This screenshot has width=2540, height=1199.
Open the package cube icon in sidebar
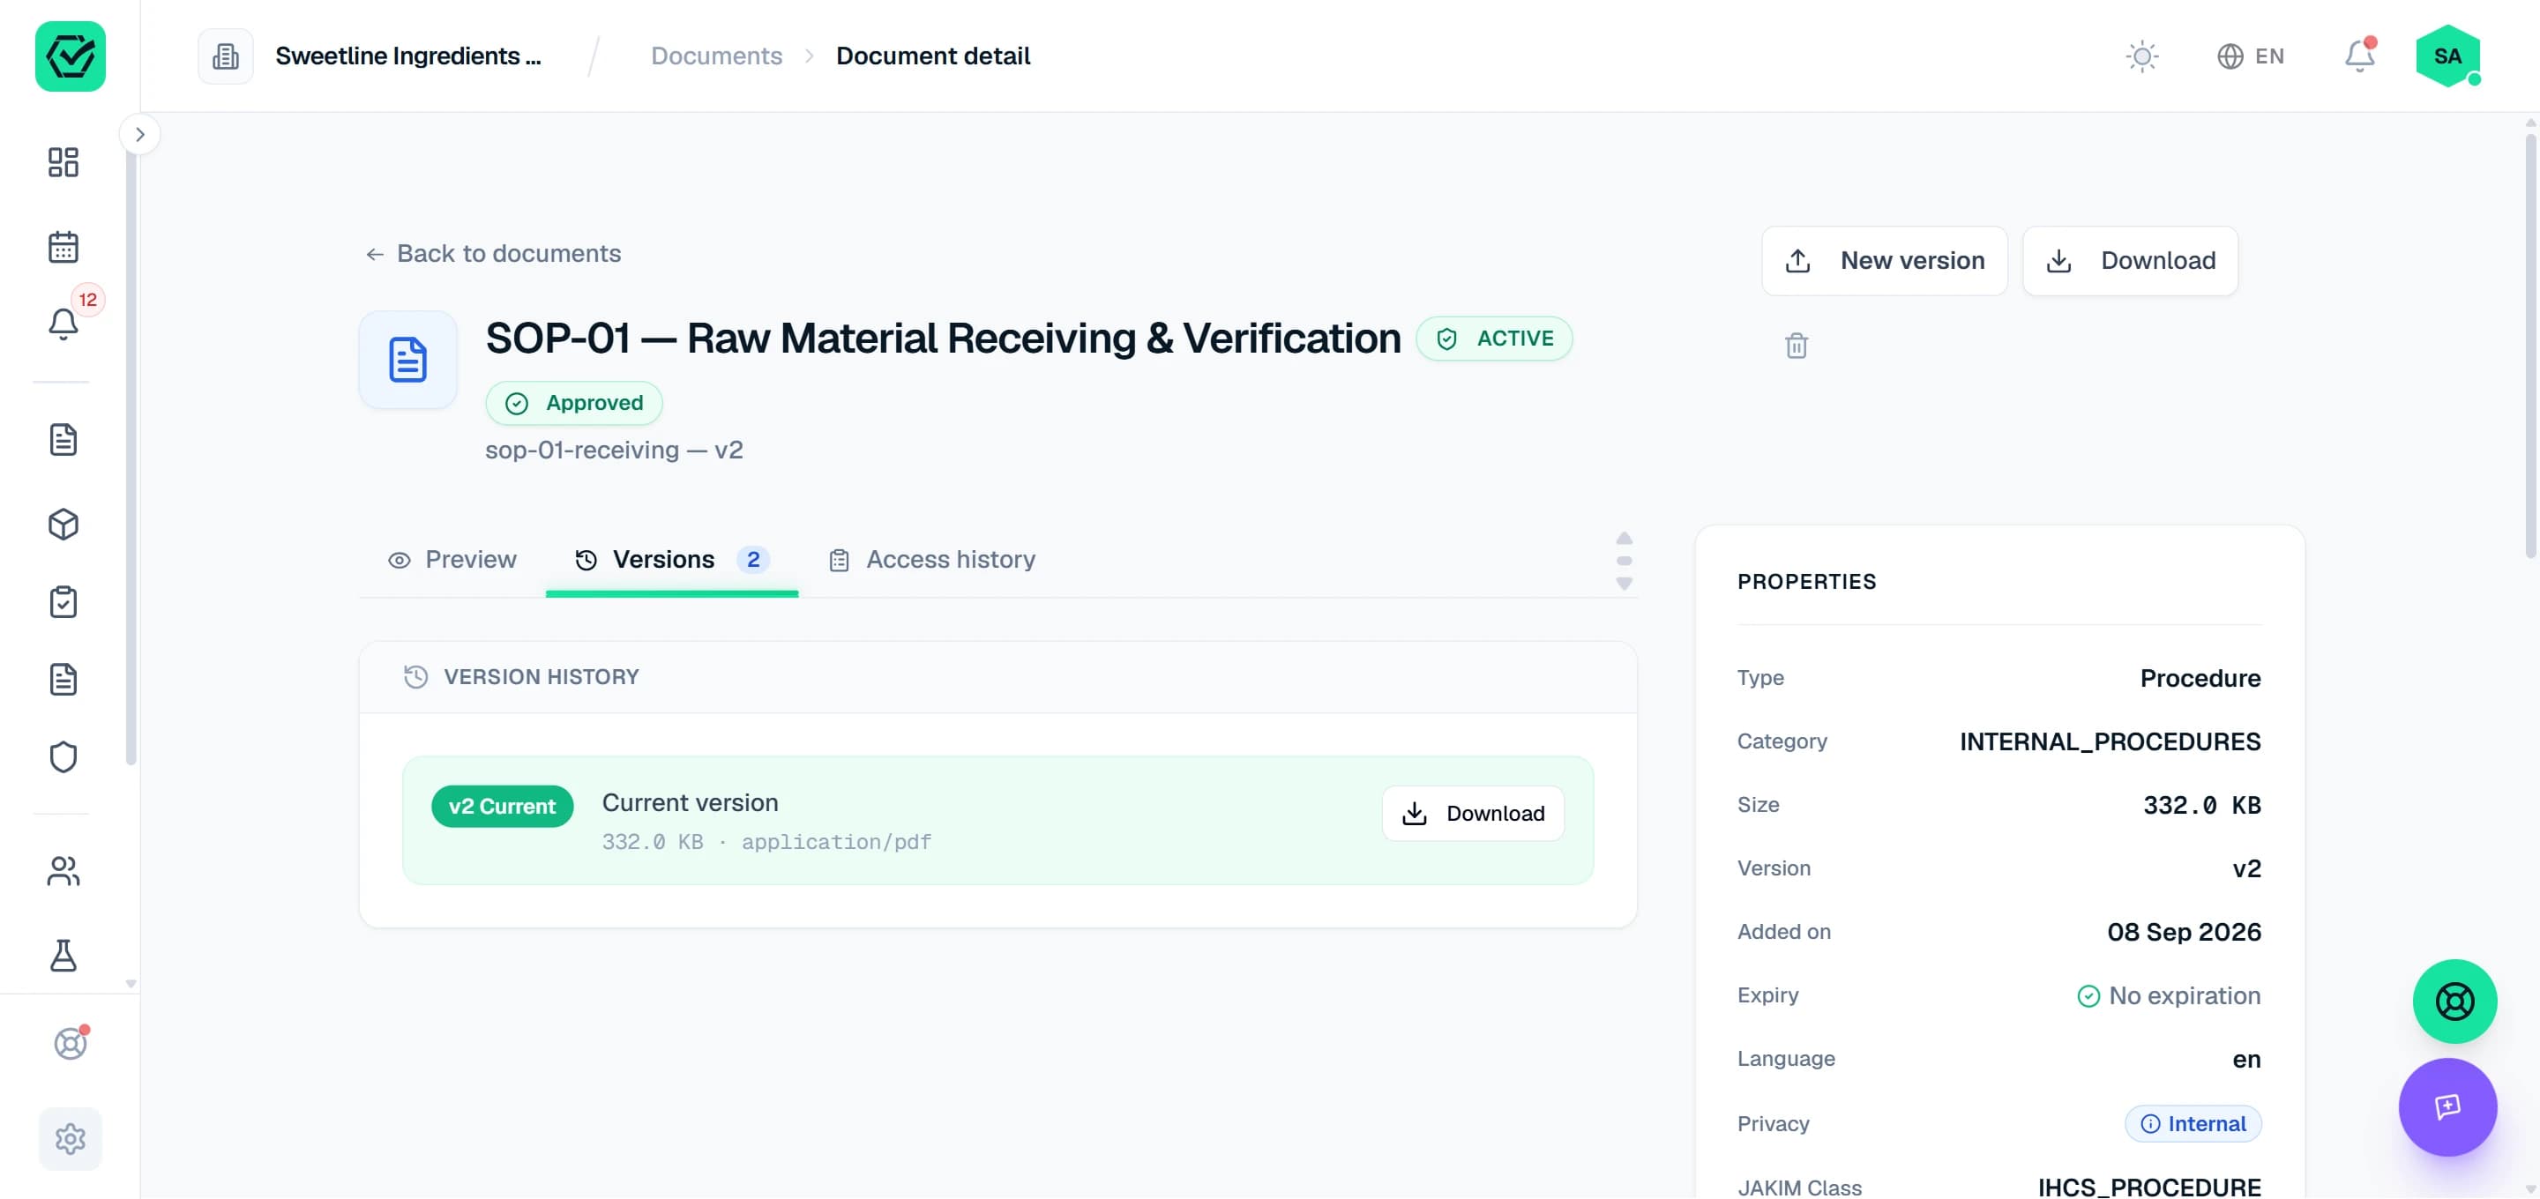tap(63, 525)
